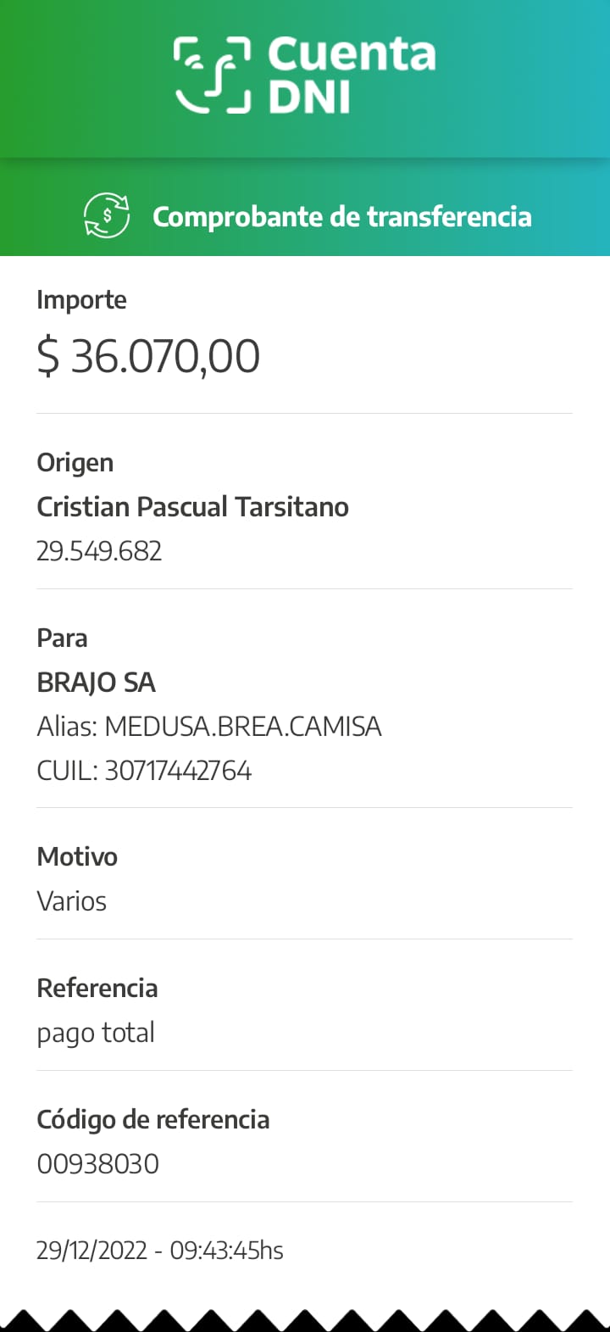
Task: Tap the 29/12/2022 - 09:43:45hs timestamp
Action: [159, 1251]
